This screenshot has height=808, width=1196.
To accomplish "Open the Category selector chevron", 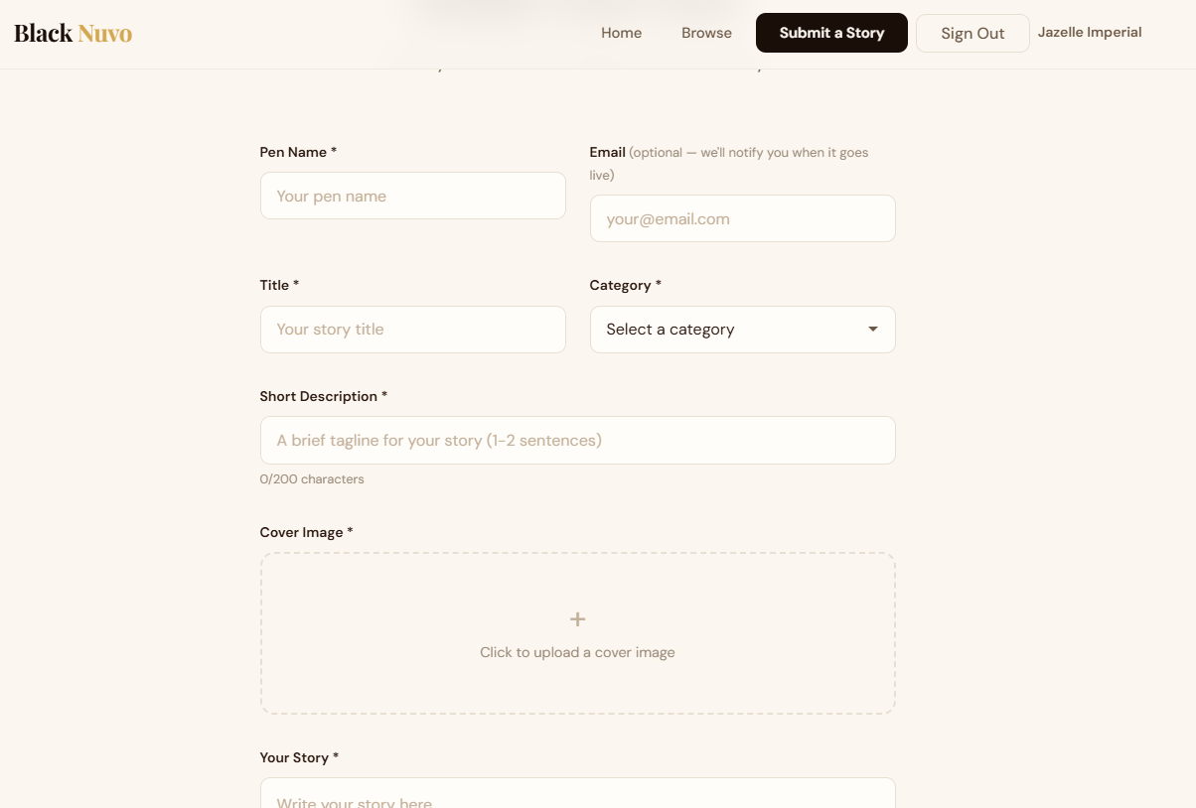I will coord(872,329).
